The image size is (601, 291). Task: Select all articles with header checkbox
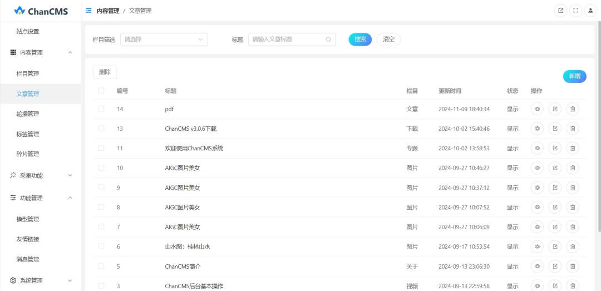click(101, 91)
